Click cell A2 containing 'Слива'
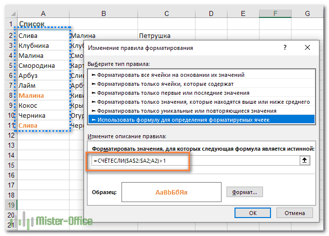 click(43, 35)
